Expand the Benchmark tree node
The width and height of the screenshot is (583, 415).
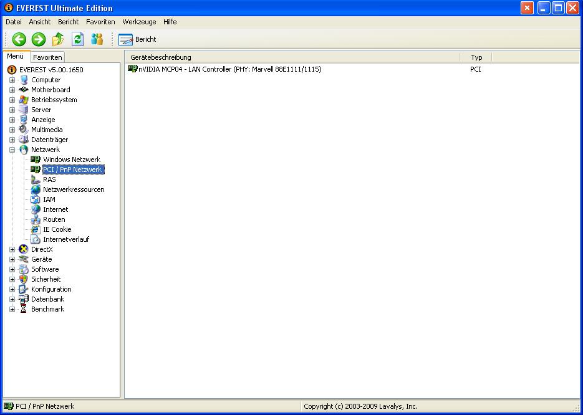(x=12, y=309)
